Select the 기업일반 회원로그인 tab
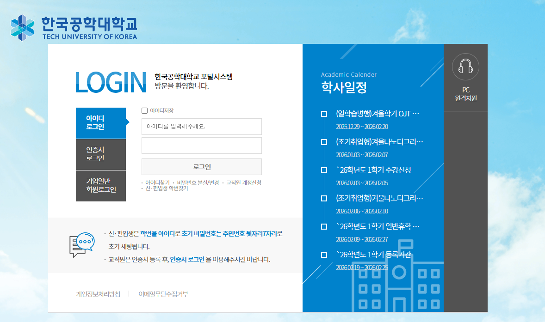 [x=101, y=186]
